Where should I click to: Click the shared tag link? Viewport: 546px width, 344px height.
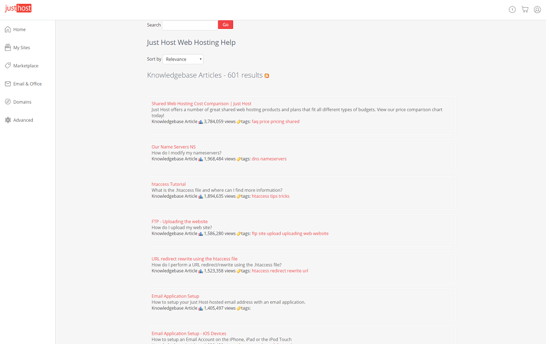point(292,122)
